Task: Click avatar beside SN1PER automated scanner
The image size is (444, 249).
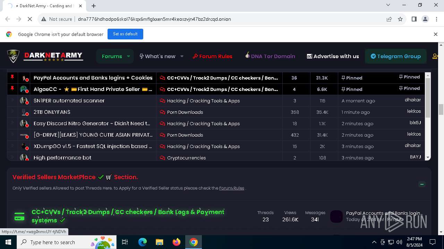Action: point(24,101)
